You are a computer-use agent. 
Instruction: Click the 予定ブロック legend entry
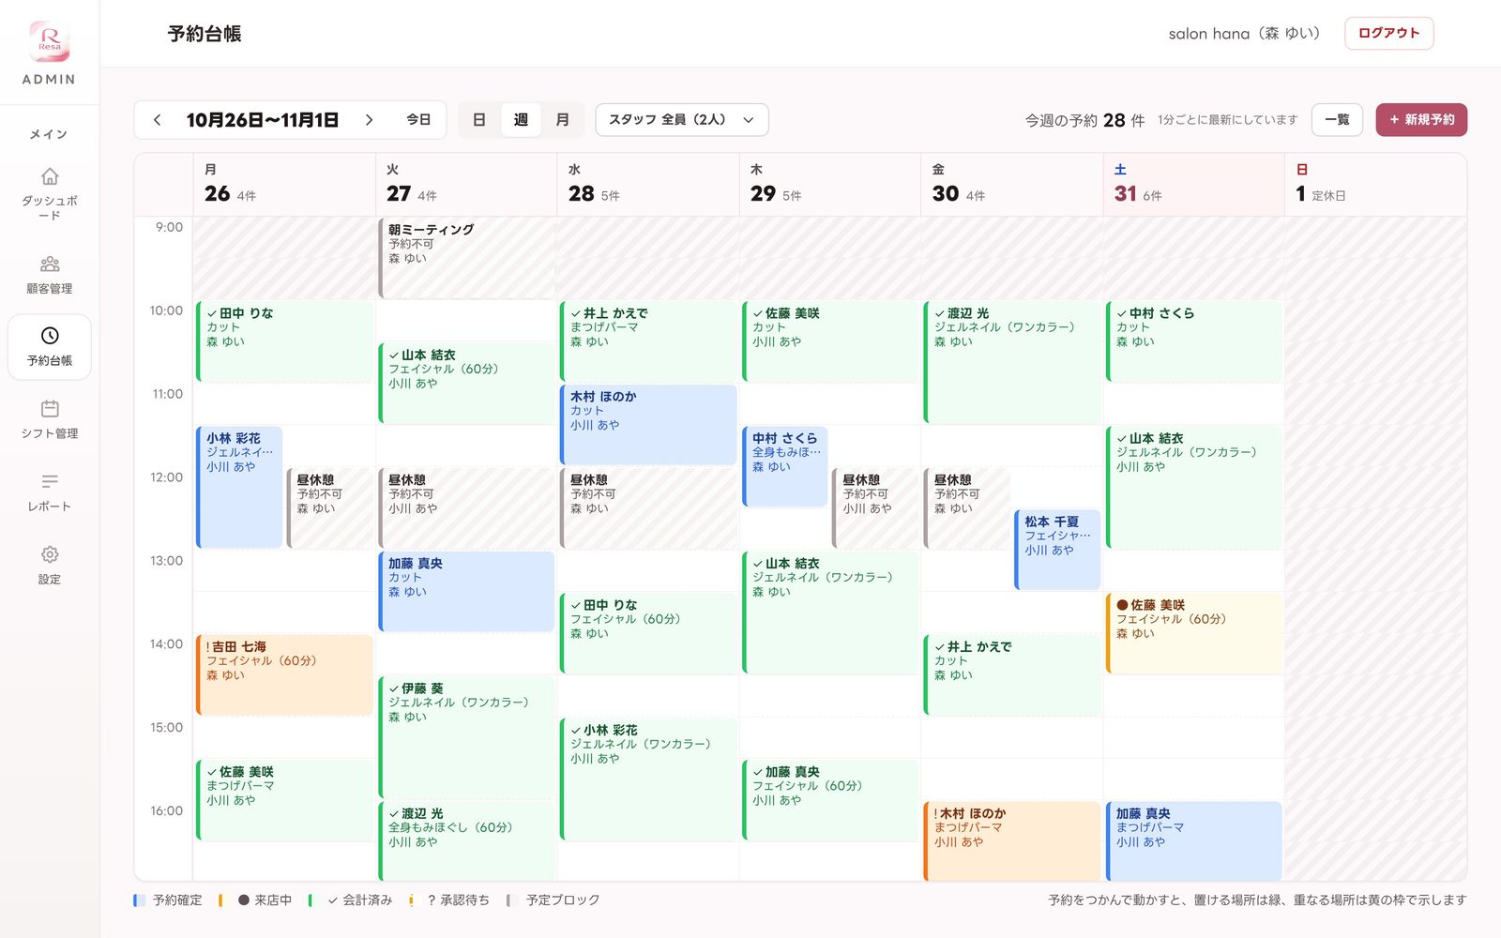tap(553, 900)
